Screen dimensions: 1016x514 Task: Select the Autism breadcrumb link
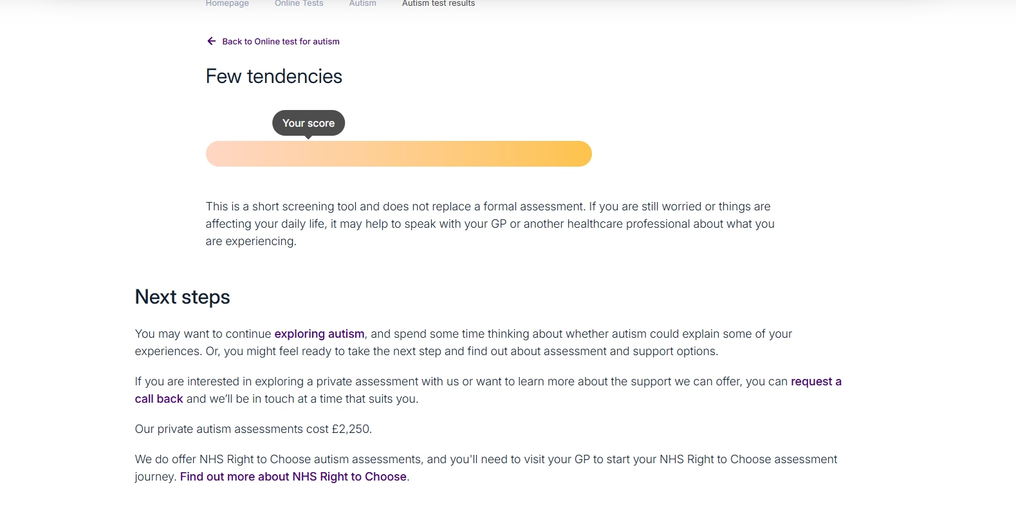click(362, 4)
